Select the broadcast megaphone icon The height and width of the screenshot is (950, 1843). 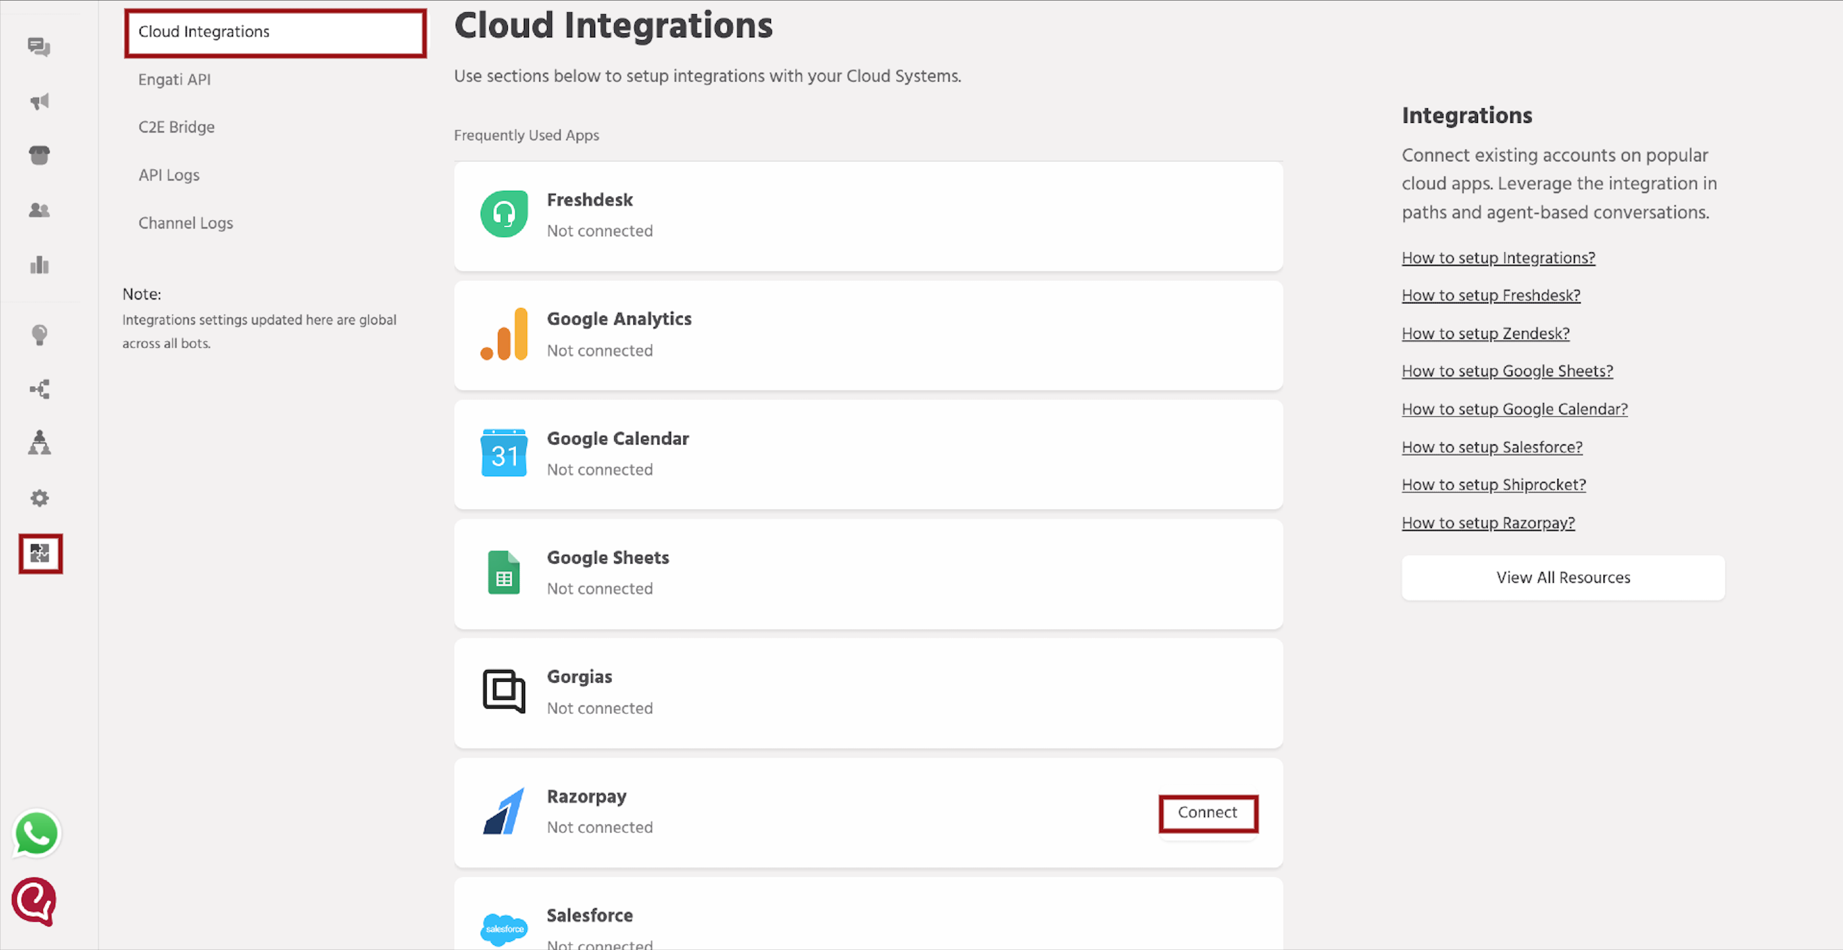click(39, 101)
